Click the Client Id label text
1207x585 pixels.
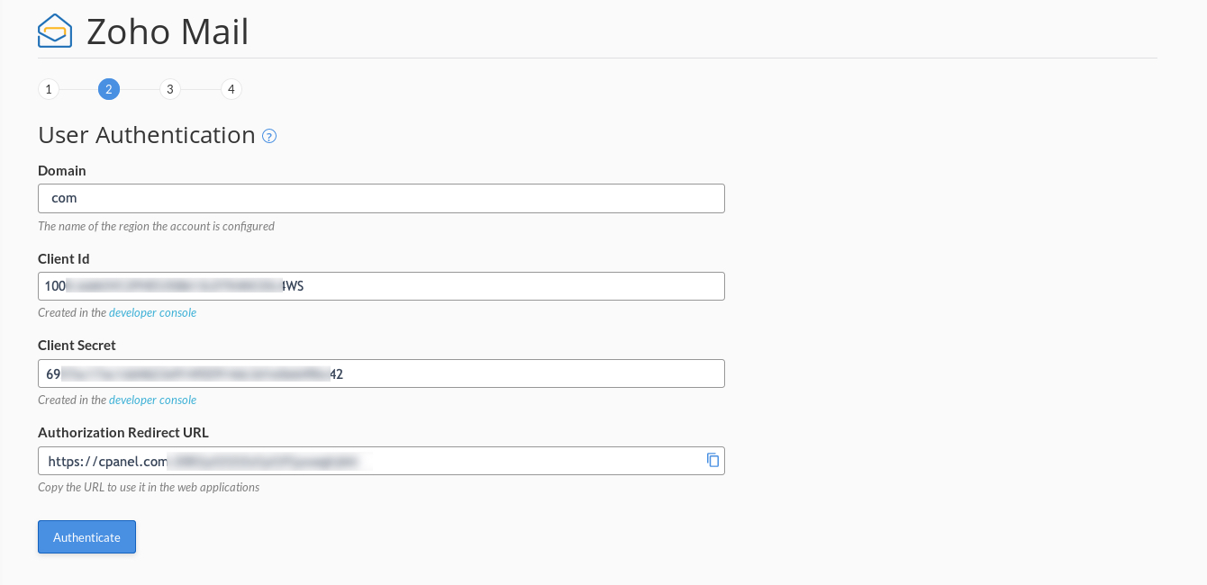pos(64,258)
